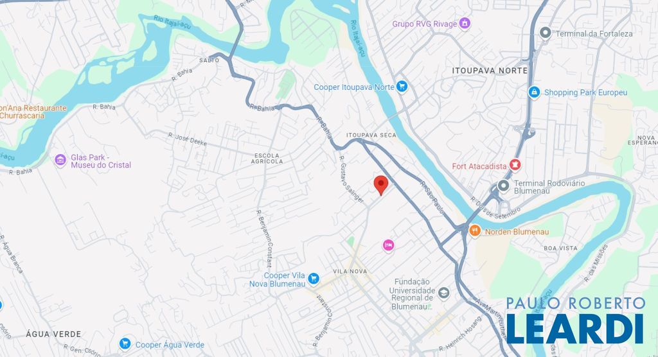Open the Cooper Itoupava Norte cart icon

tap(402, 87)
